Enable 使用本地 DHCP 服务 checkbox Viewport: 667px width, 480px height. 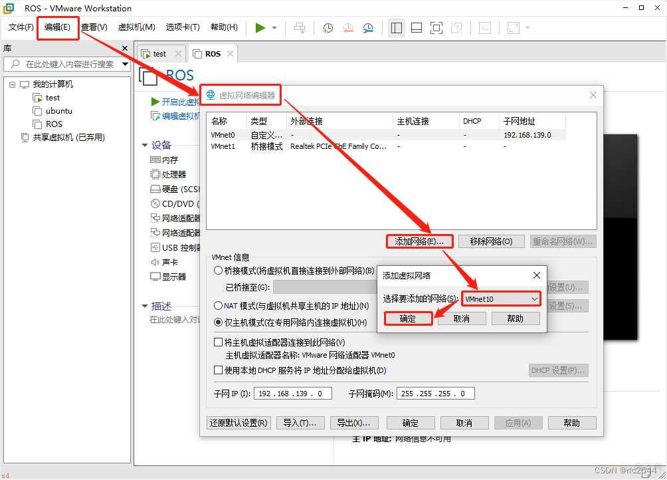tap(218, 370)
